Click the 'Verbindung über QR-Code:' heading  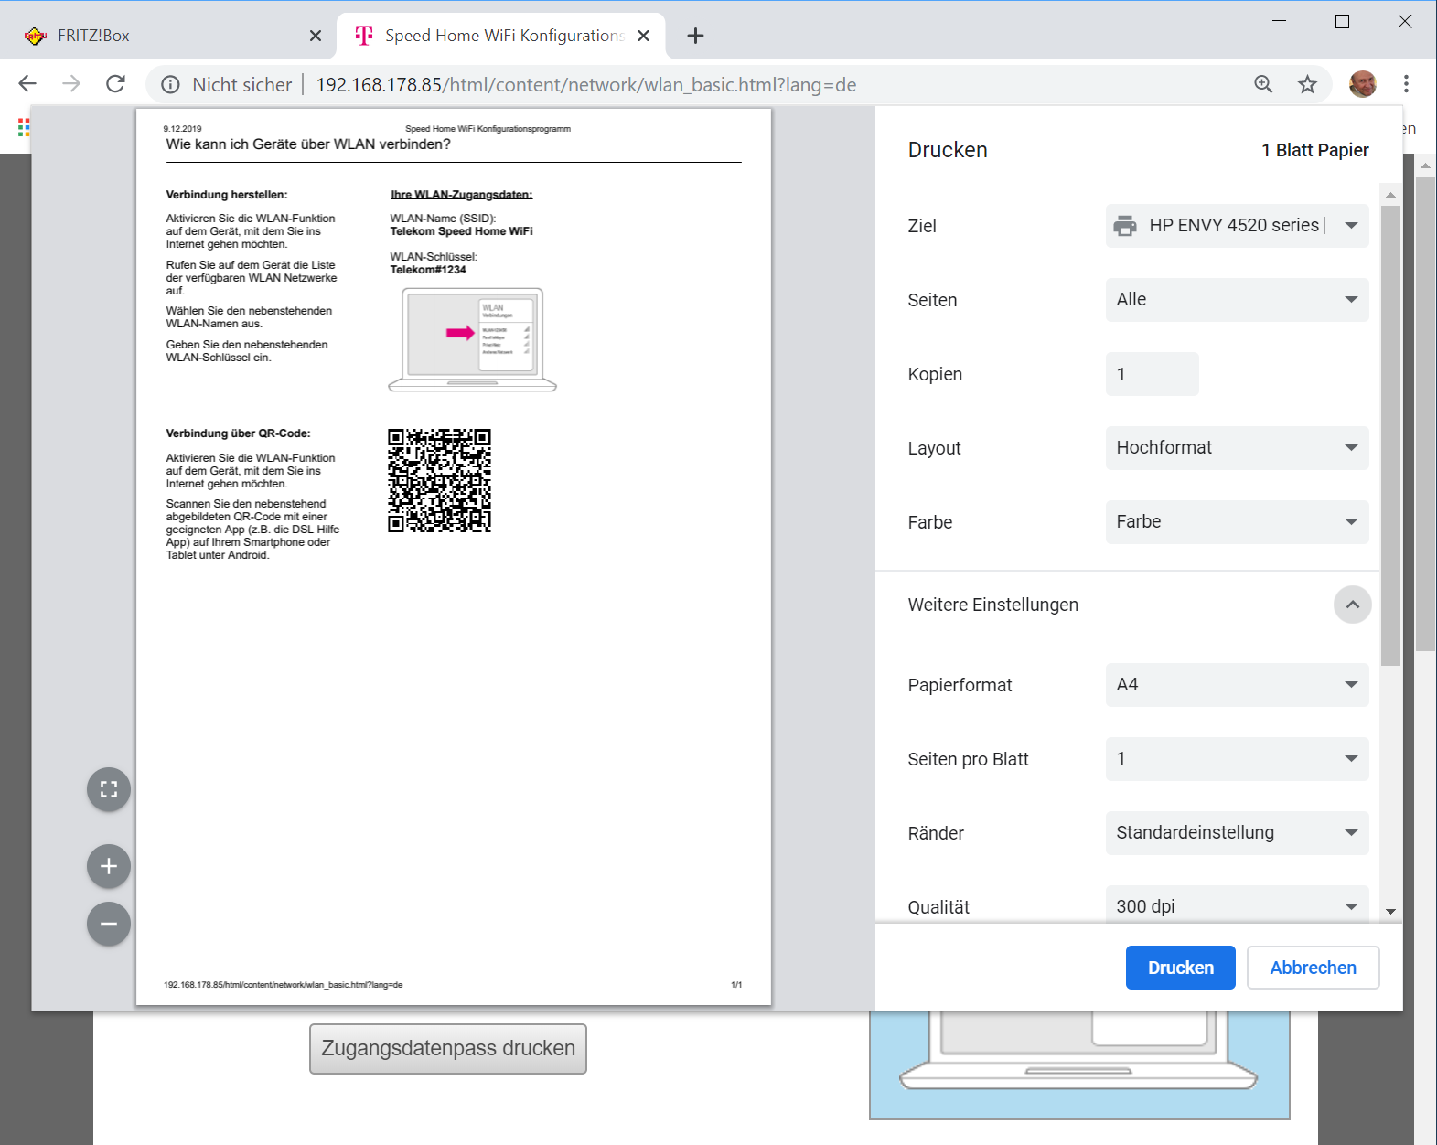coord(238,433)
